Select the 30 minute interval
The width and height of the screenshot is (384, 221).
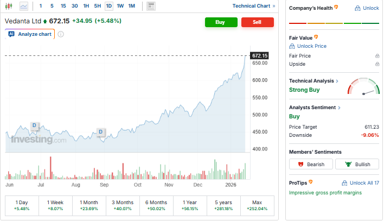tap(75, 6)
